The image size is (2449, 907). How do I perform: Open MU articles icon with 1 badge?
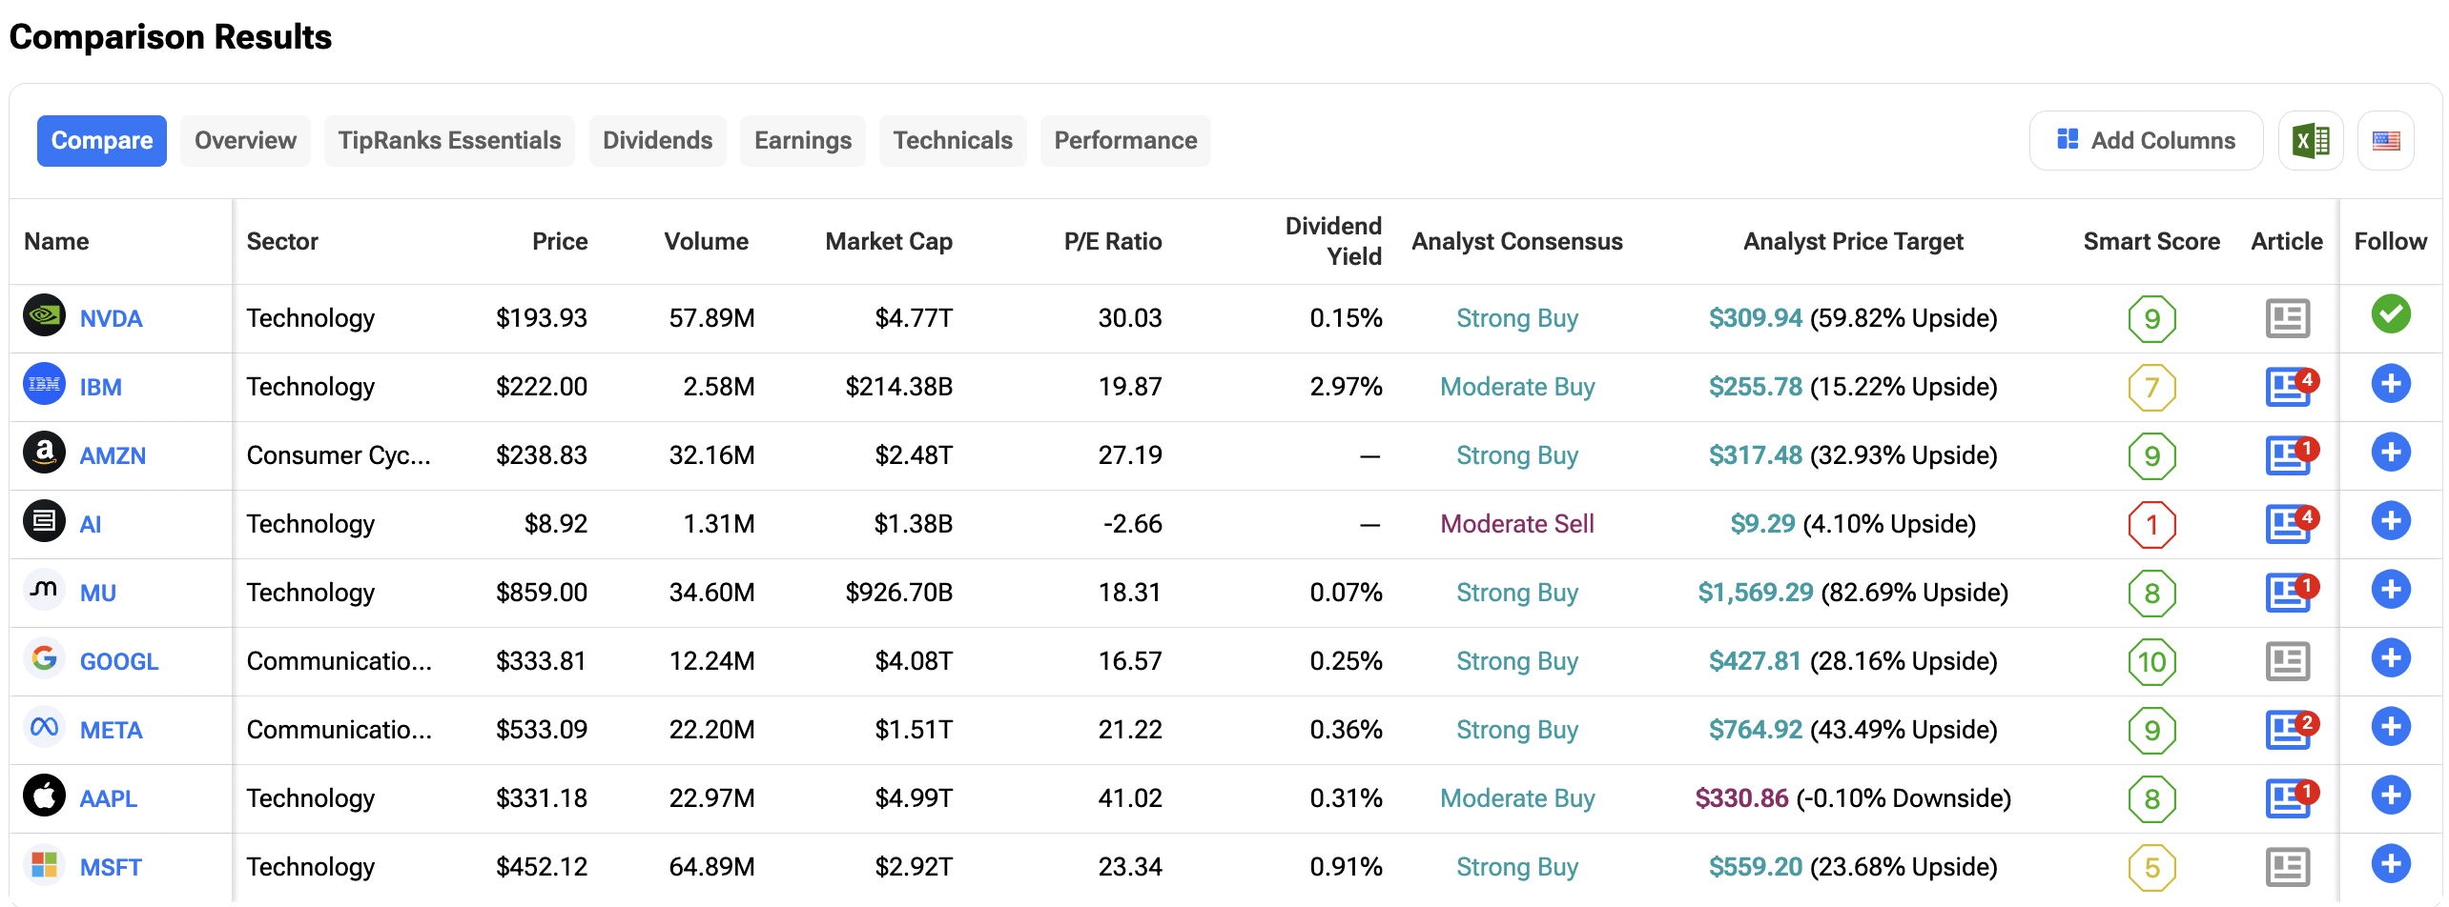(2291, 593)
